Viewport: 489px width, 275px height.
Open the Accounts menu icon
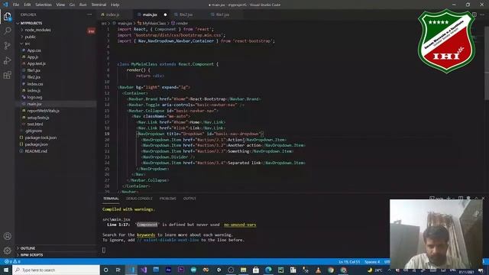[x=7, y=236]
